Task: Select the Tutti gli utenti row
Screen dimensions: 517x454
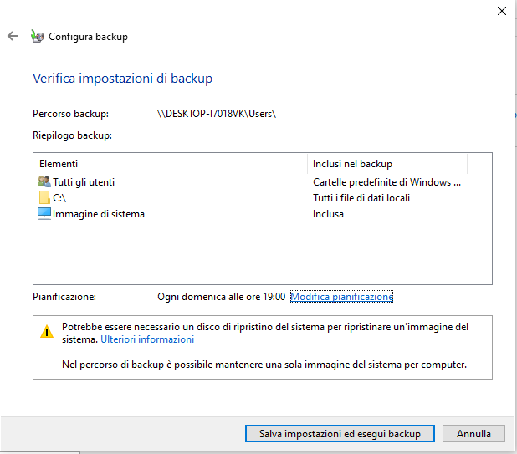Action: (x=84, y=181)
